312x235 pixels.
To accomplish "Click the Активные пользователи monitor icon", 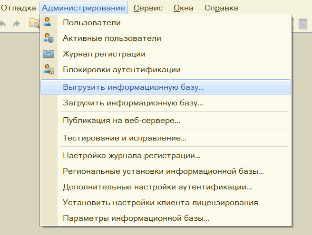I will pos(49,38).
